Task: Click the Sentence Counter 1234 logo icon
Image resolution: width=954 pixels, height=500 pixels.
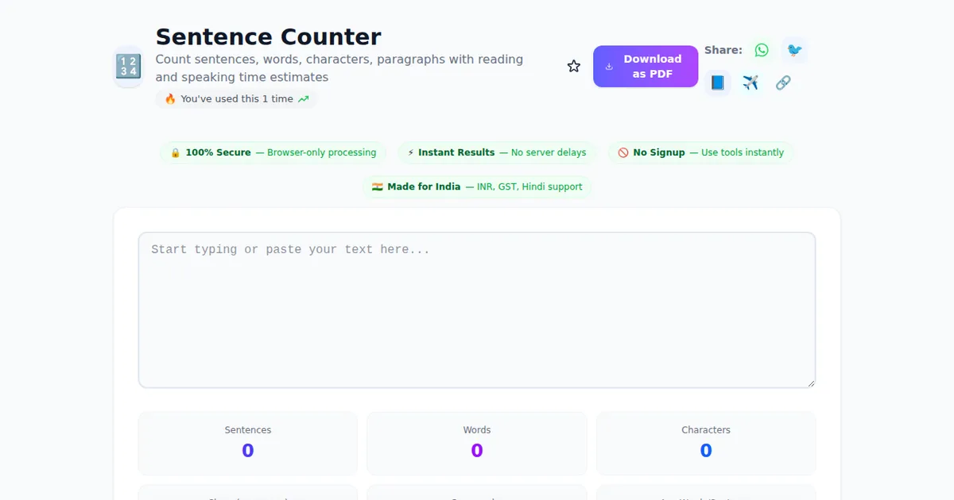Action: [128, 67]
